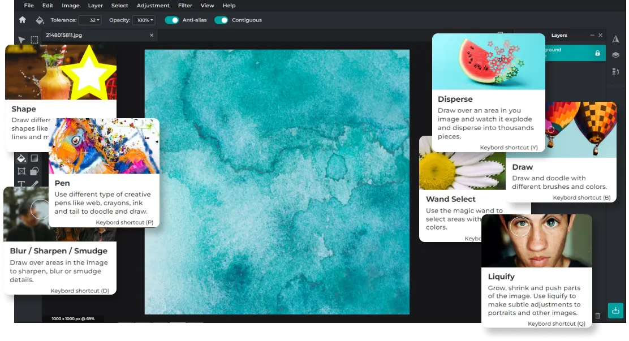Click "Keybord shortcut (D)" text

[x=80, y=291]
